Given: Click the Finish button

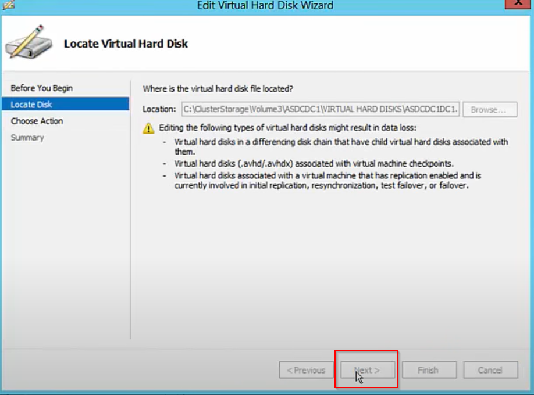Looking at the screenshot, I should pos(429,370).
